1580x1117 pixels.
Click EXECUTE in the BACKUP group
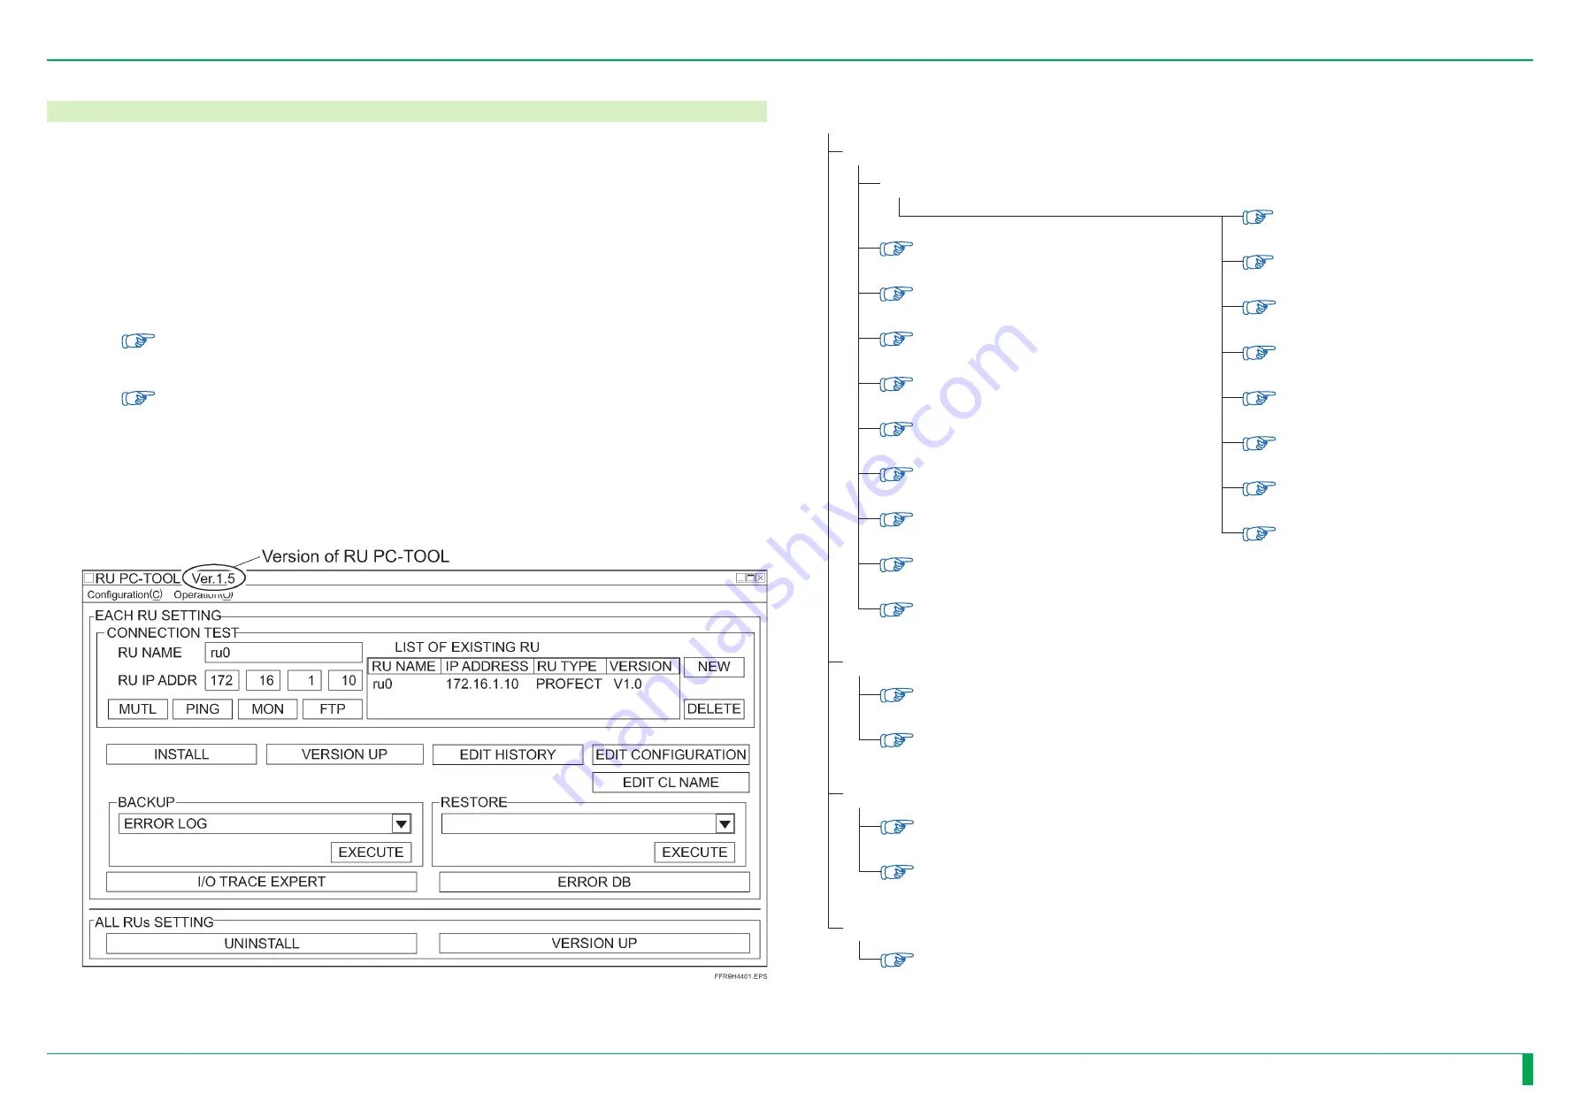click(x=372, y=853)
